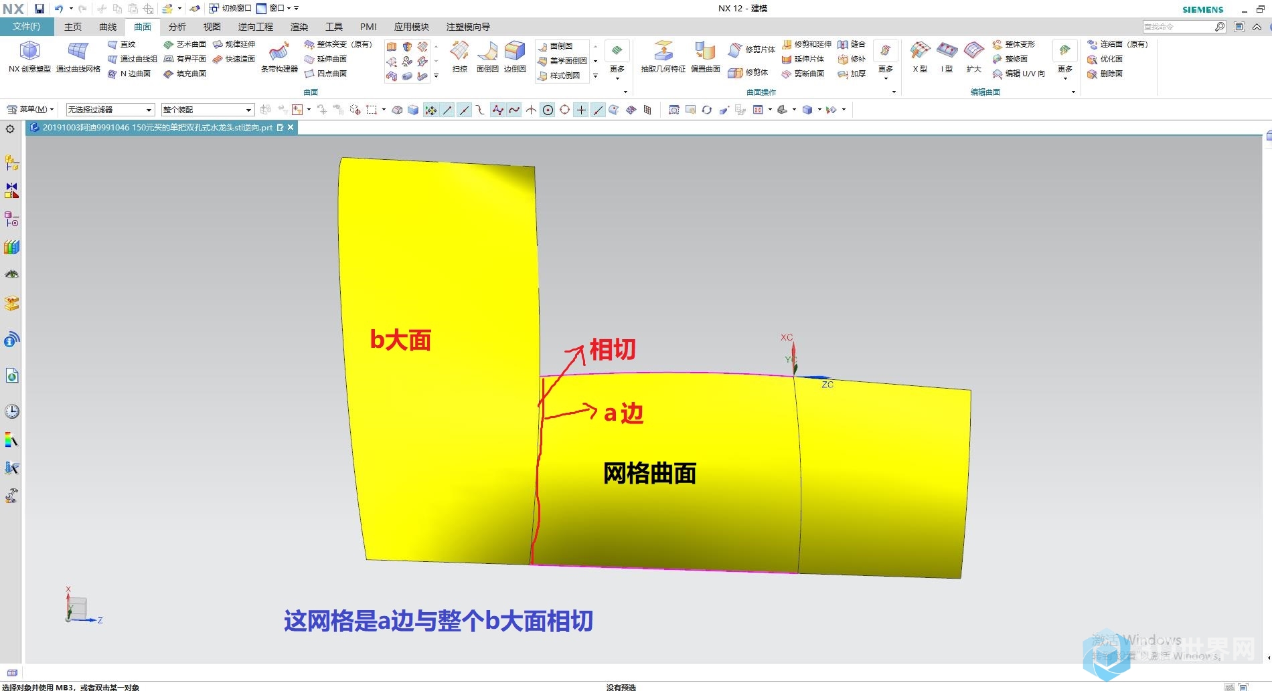Click the N 边曲面 button

129,74
